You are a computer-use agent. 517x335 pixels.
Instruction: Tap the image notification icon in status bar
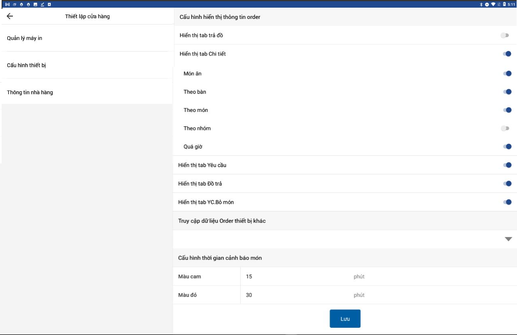coord(35,4)
